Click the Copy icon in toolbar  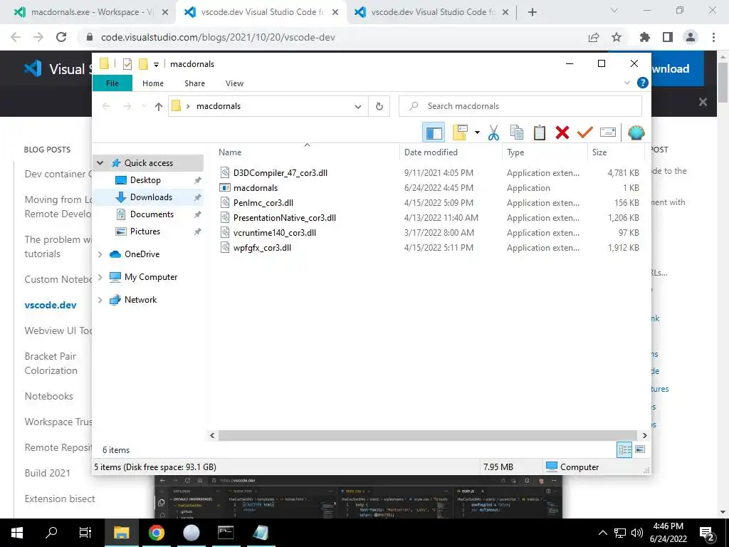(517, 133)
